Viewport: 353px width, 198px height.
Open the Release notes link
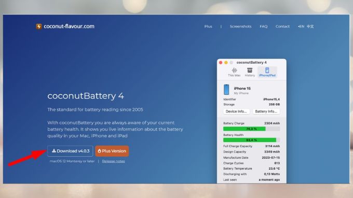[x=113, y=161]
